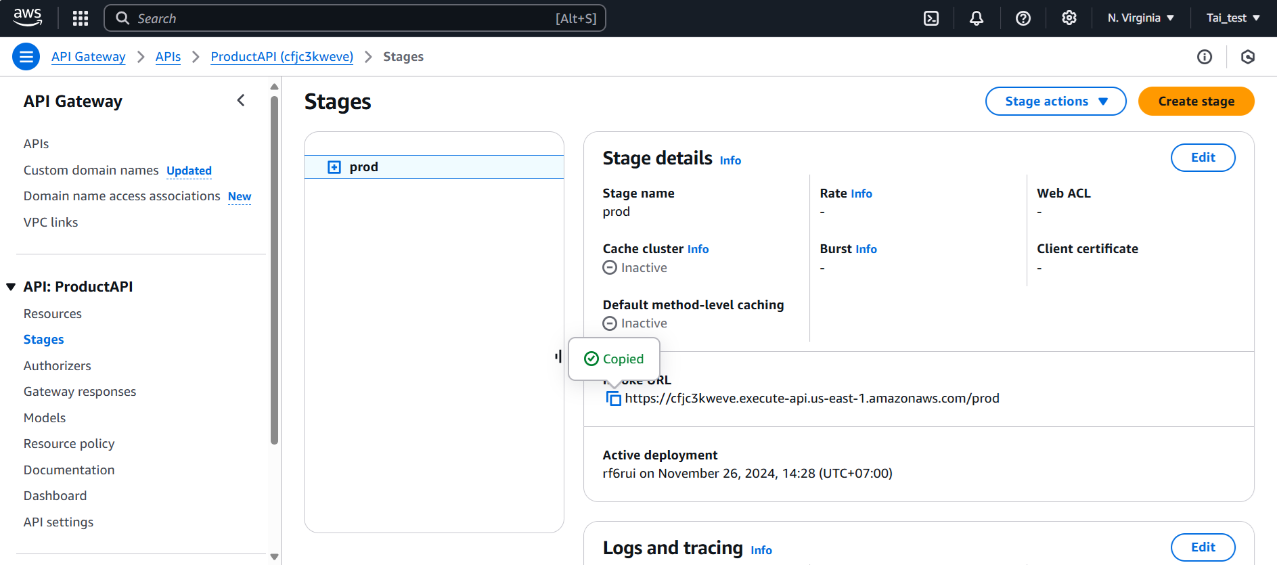This screenshot has width=1277, height=565.
Task: Click Edit in Logs and tracing
Action: coord(1203,547)
